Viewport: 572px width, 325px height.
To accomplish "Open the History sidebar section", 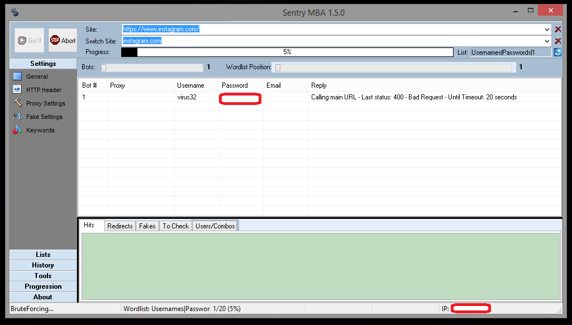I will tap(43, 265).
